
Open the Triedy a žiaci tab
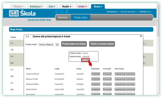(x=80, y=17)
